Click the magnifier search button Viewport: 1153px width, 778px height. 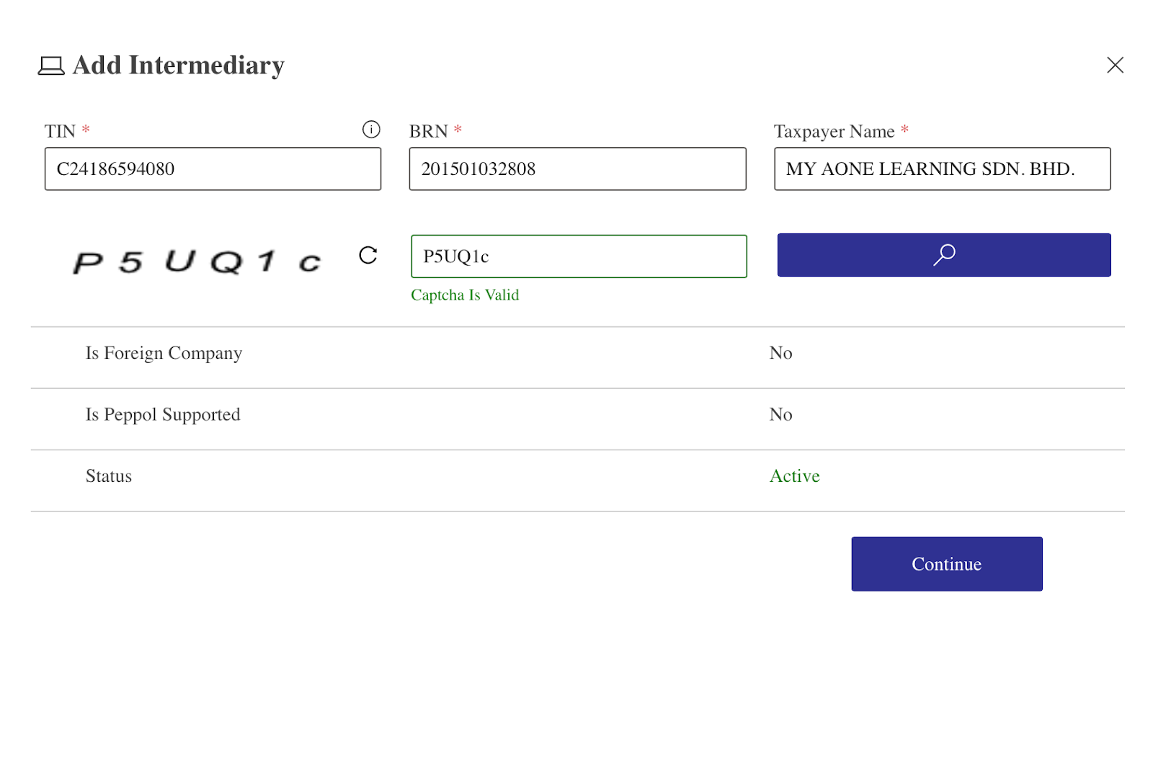(944, 255)
